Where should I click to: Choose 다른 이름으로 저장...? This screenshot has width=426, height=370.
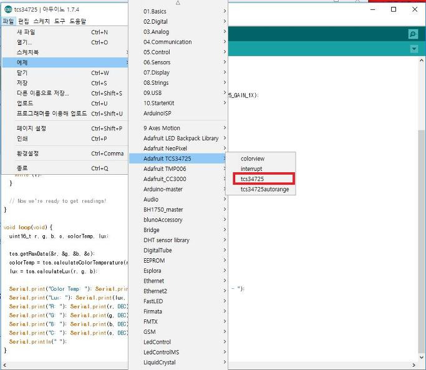(x=65, y=93)
